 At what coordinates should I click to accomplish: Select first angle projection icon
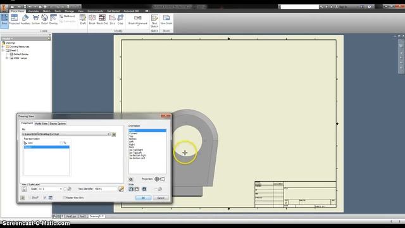(x=157, y=179)
